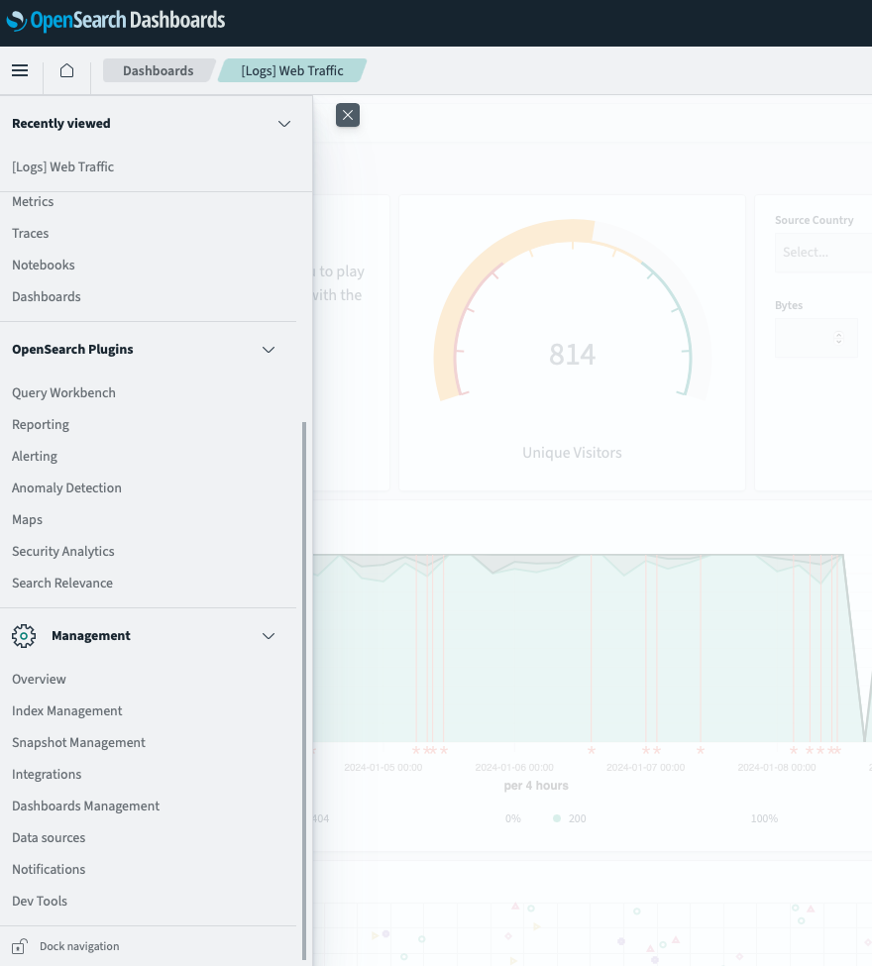Click the hamburger navigation menu icon
This screenshot has height=966, width=872.
pos(20,70)
